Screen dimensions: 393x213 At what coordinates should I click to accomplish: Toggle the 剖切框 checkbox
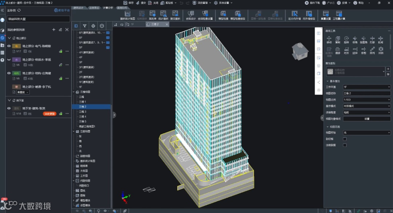coord(345,139)
